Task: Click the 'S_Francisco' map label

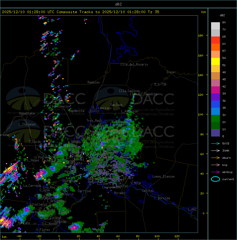Action: pos(102,108)
